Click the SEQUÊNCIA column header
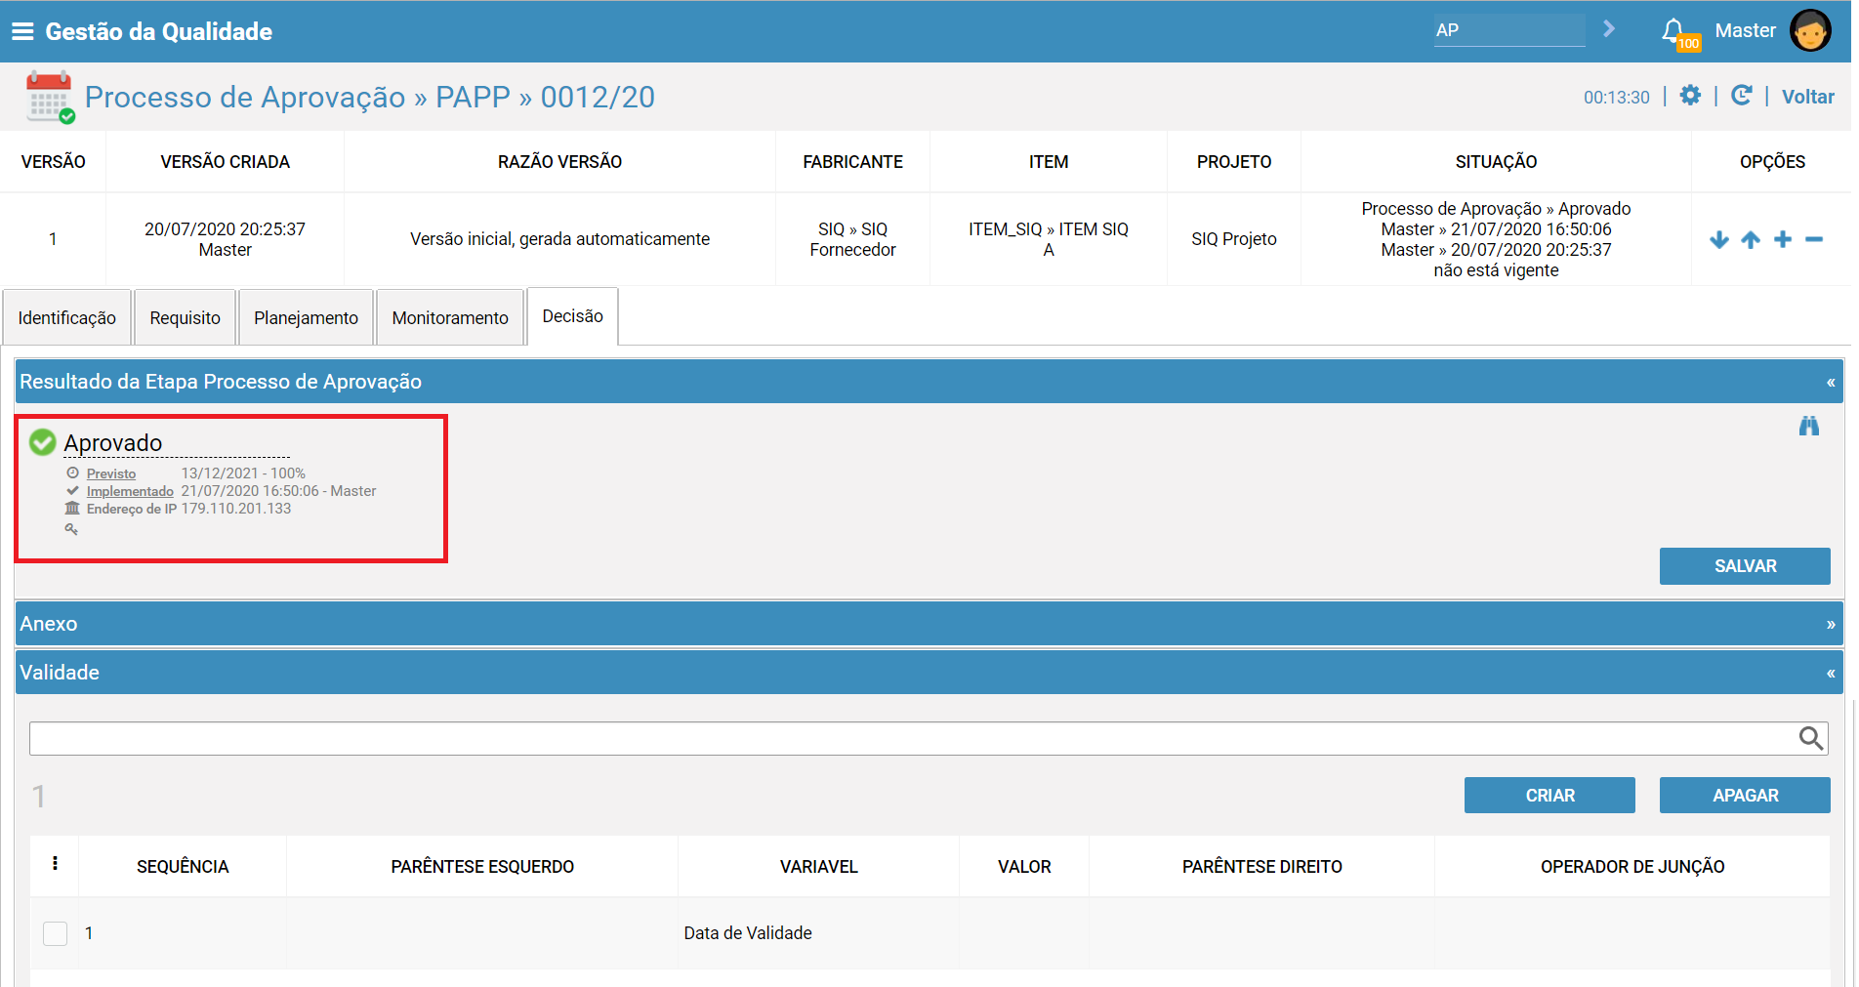Viewport: 1859px width, 987px height. click(x=183, y=867)
